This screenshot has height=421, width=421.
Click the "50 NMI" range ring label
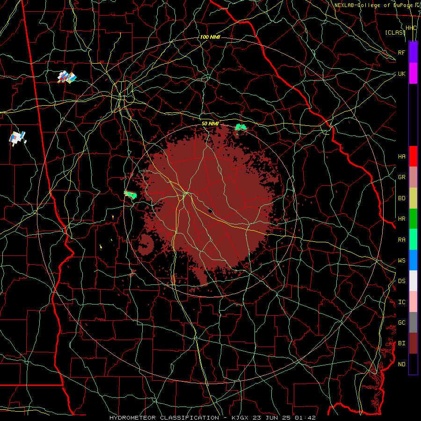(x=210, y=123)
